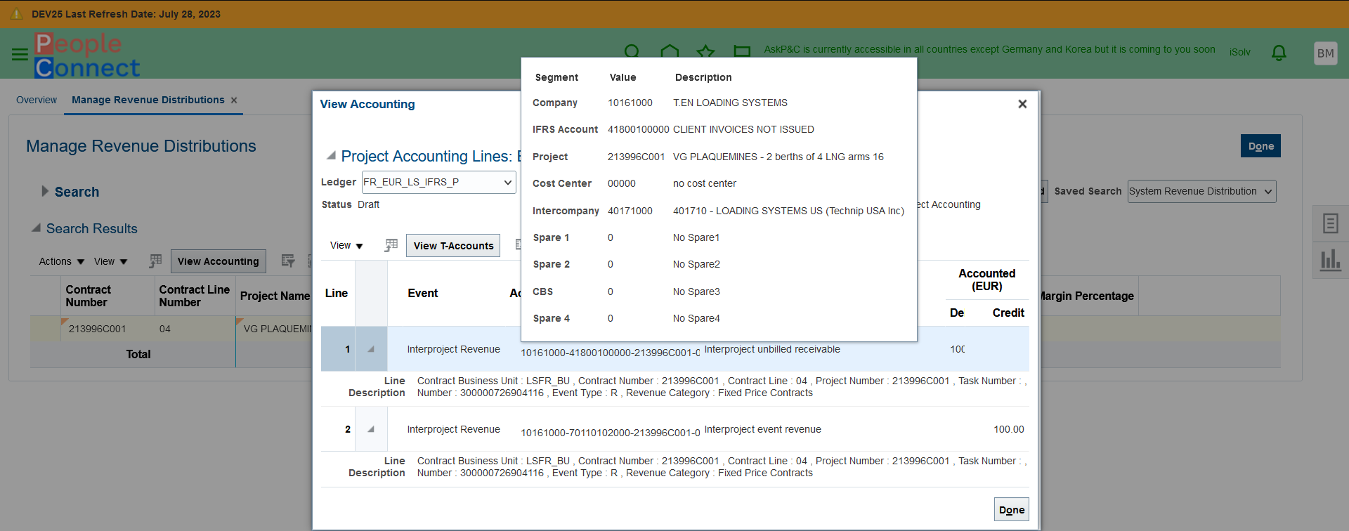The width and height of the screenshot is (1349, 531).
Task: Click the row selector of line 1
Action: [x=338, y=349]
